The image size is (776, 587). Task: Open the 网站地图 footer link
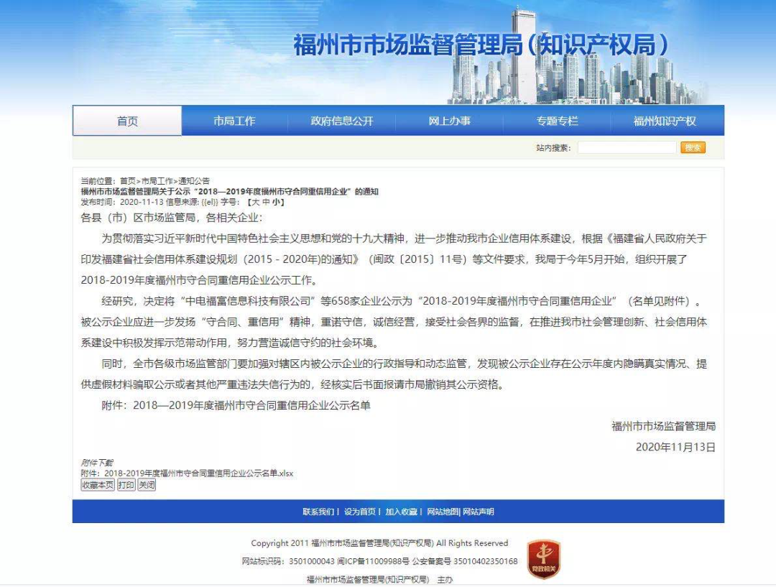(442, 512)
